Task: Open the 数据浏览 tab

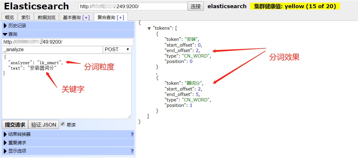Action: pos(47,17)
